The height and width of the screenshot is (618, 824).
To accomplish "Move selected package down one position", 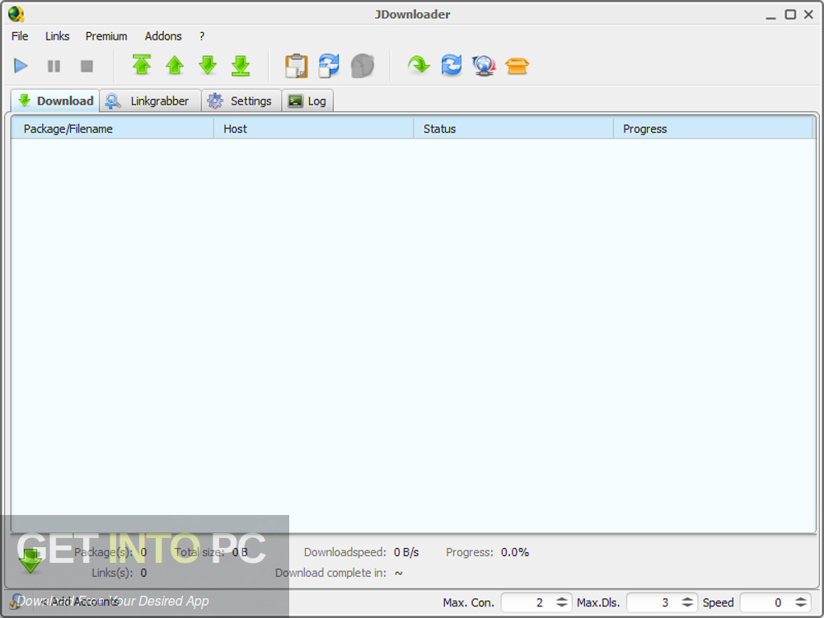I will [208, 66].
